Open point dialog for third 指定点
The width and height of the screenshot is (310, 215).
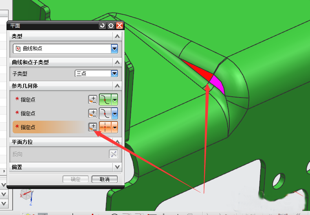pos(92,127)
